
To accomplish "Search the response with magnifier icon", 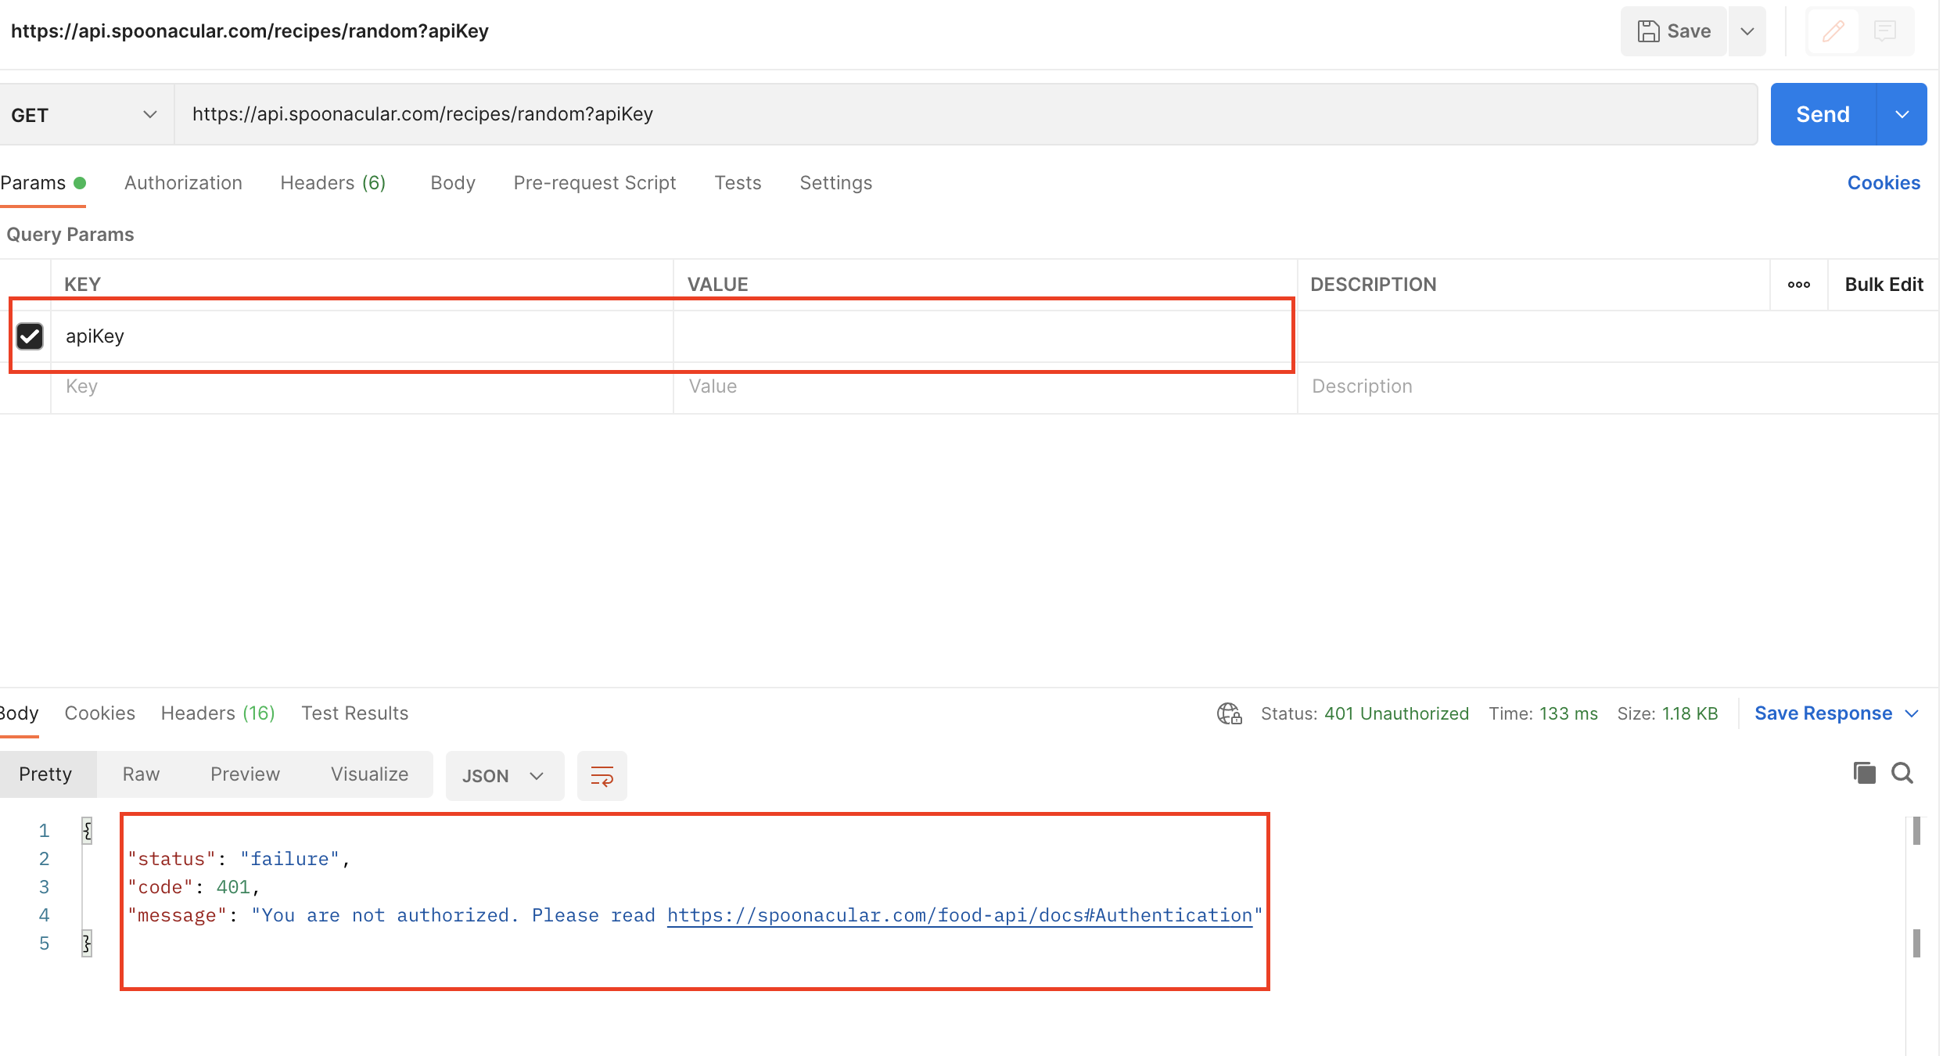I will point(1902,773).
